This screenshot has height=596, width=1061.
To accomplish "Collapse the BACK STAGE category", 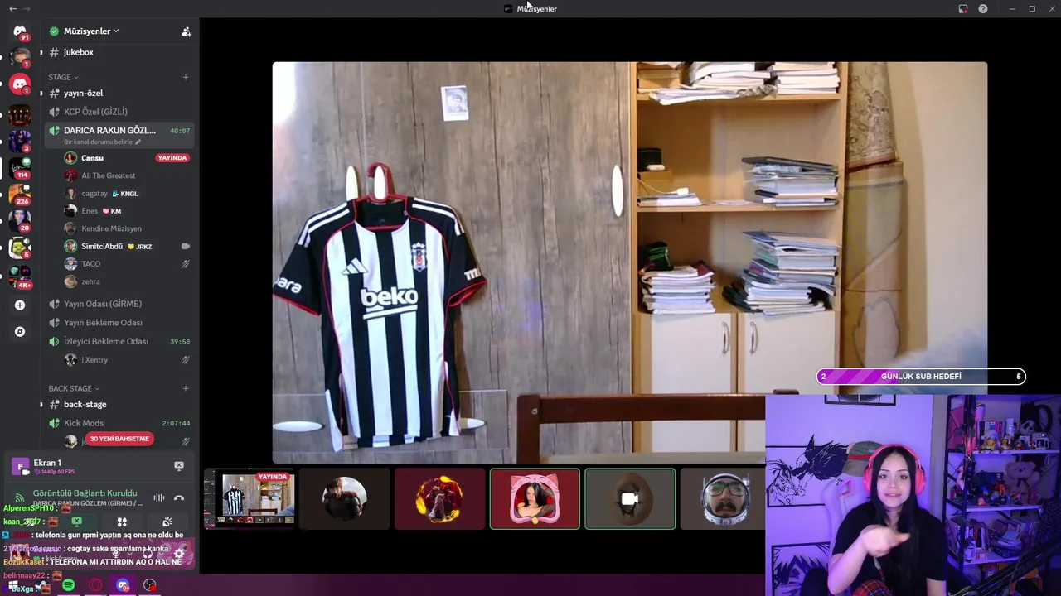I will 74,388.
